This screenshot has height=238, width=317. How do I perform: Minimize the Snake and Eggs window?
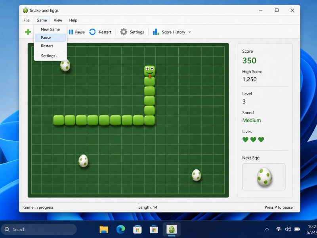click(x=261, y=10)
